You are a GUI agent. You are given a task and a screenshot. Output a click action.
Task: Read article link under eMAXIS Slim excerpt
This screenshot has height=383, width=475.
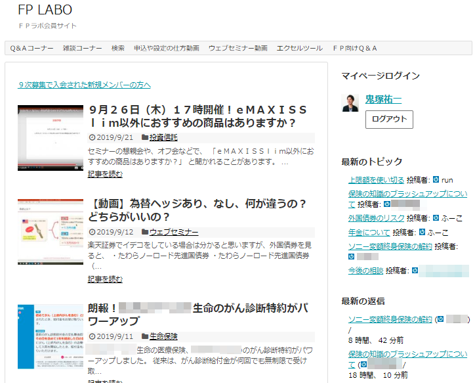105,174
